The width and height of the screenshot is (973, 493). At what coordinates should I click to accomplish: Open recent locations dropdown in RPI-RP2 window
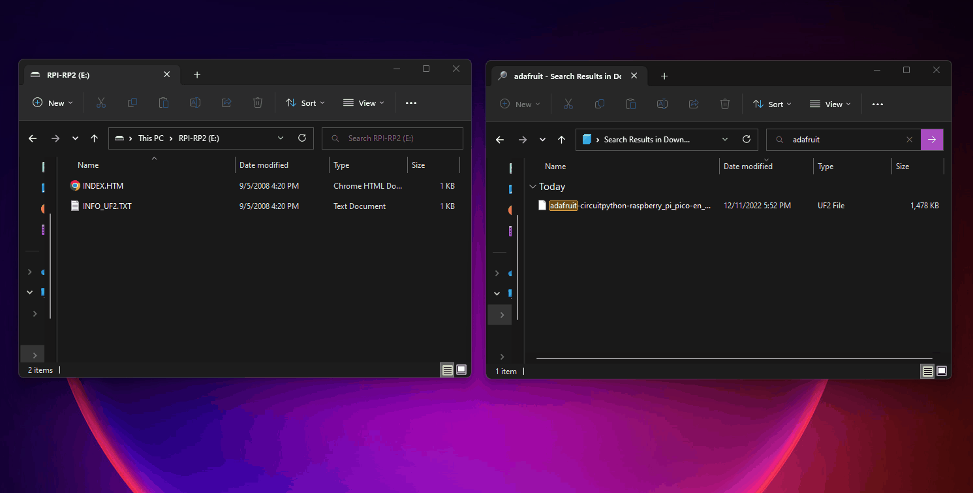(x=75, y=138)
